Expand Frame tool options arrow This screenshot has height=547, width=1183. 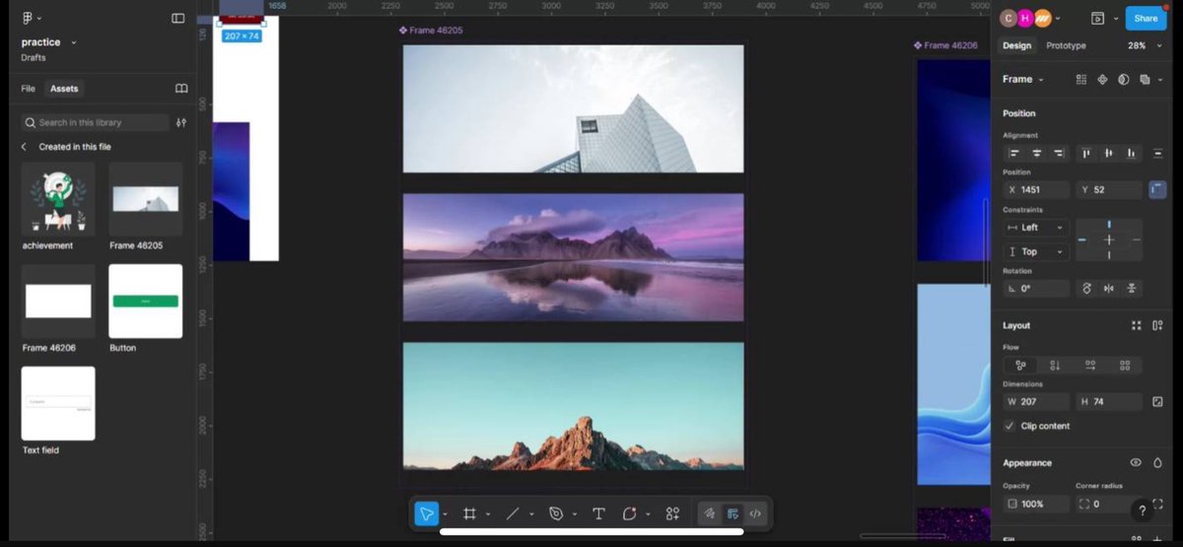488,514
